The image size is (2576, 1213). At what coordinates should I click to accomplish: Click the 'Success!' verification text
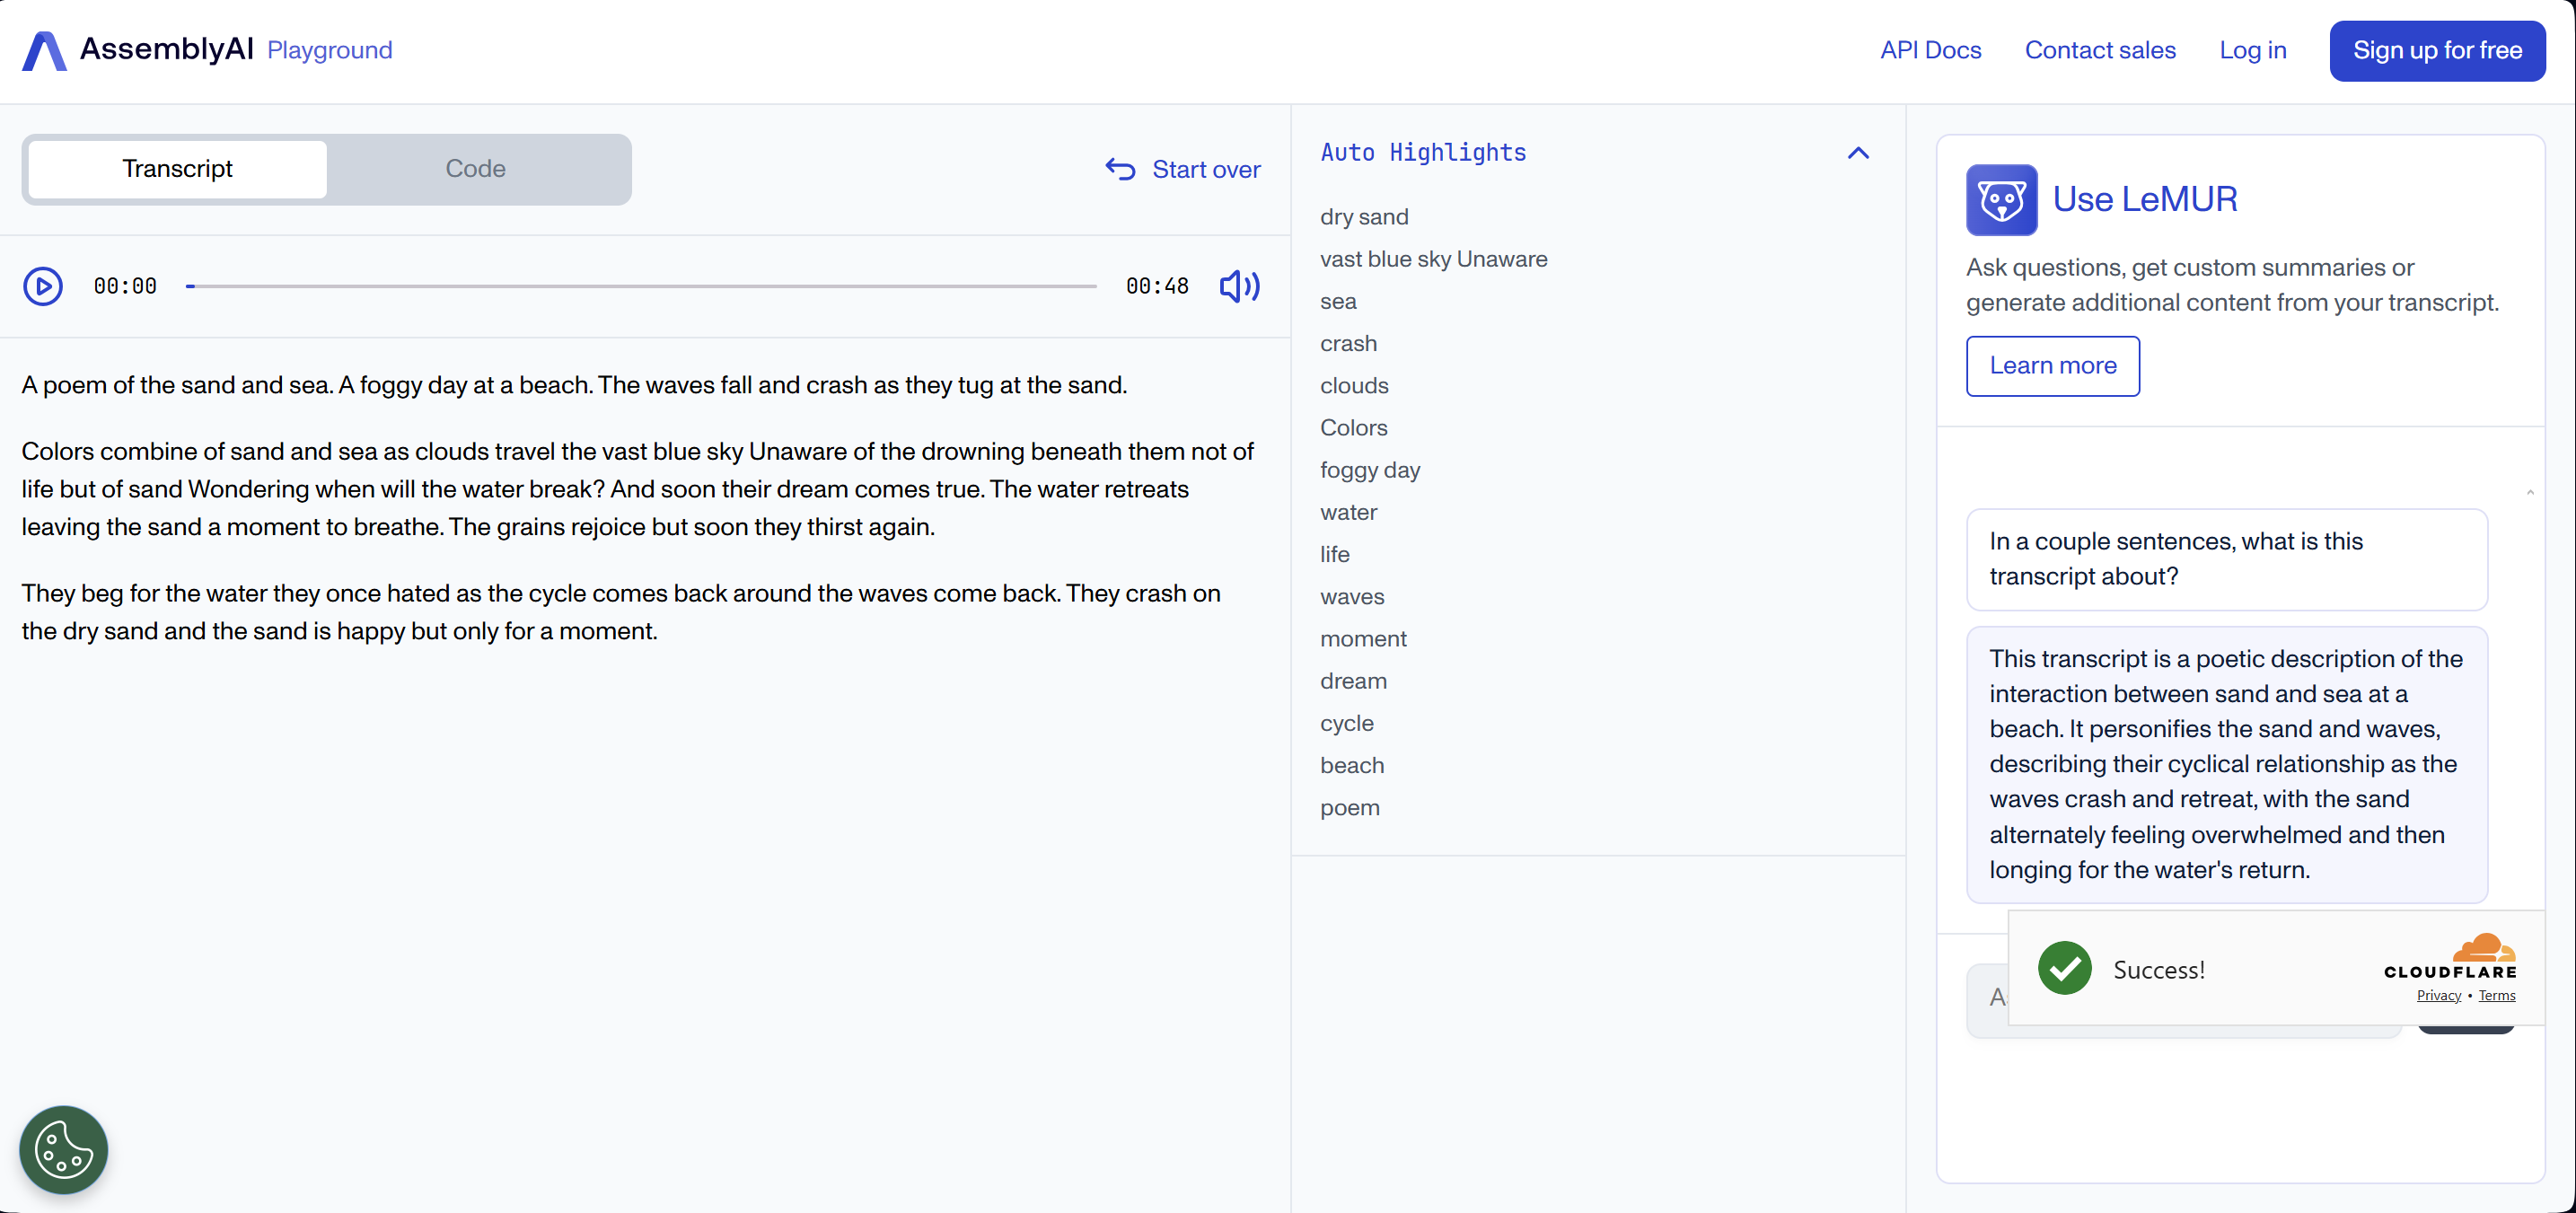2158,969
